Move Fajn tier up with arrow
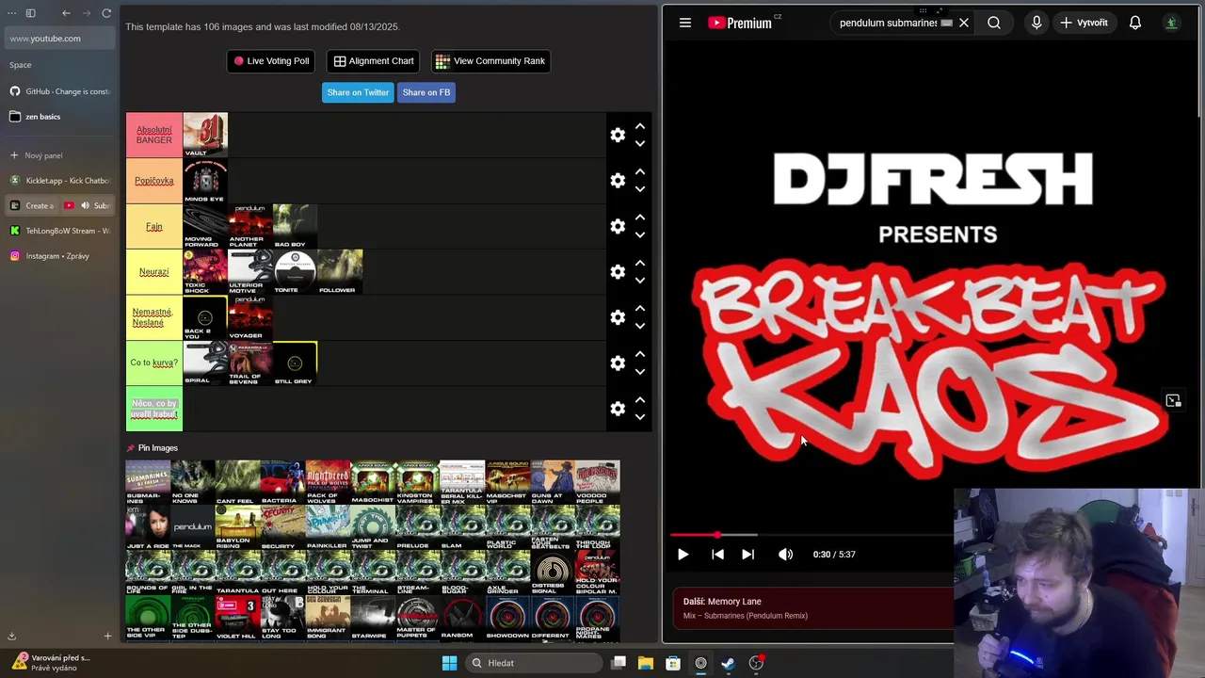The width and height of the screenshot is (1205, 678). click(640, 218)
